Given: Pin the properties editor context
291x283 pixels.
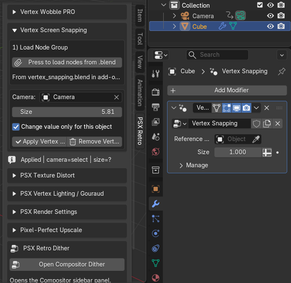Looking at the screenshot, I should (281, 72).
